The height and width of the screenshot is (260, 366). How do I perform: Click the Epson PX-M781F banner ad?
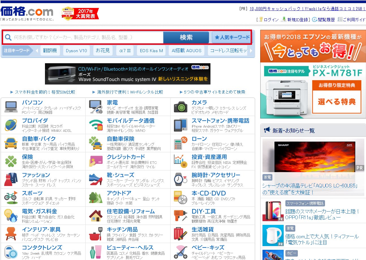coord(313,74)
